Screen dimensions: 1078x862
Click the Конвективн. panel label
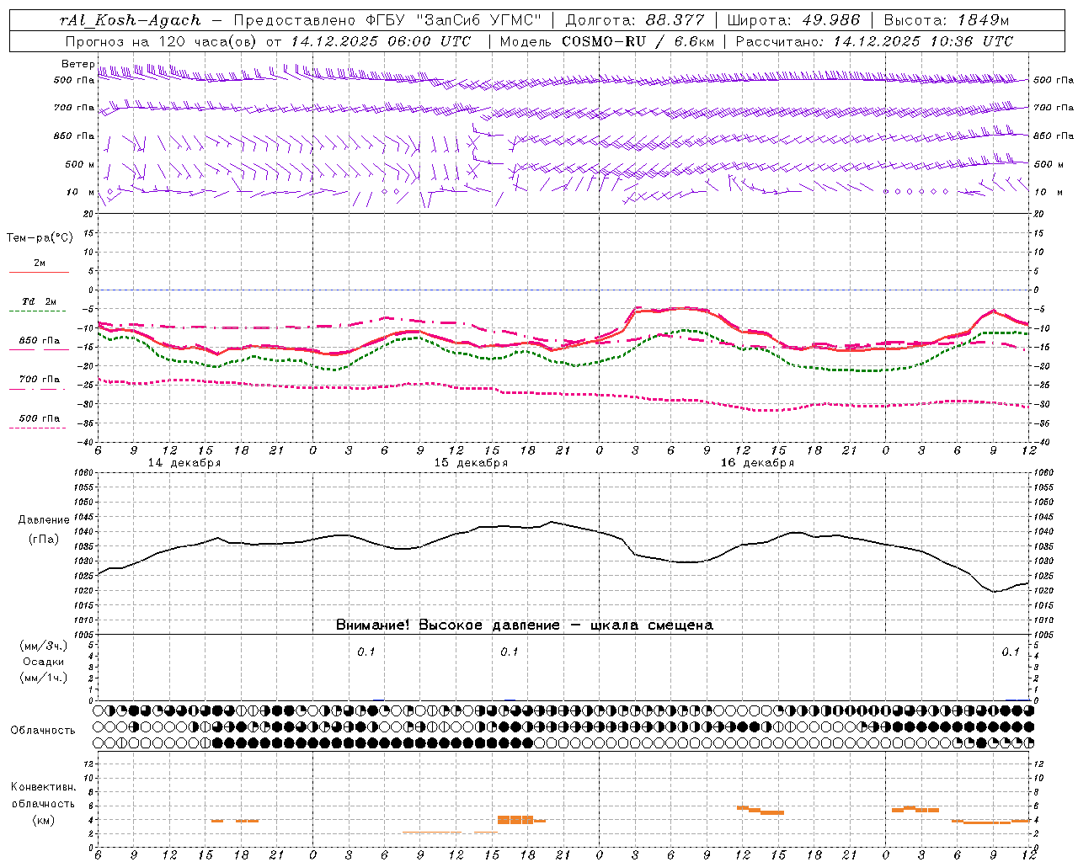(x=43, y=787)
